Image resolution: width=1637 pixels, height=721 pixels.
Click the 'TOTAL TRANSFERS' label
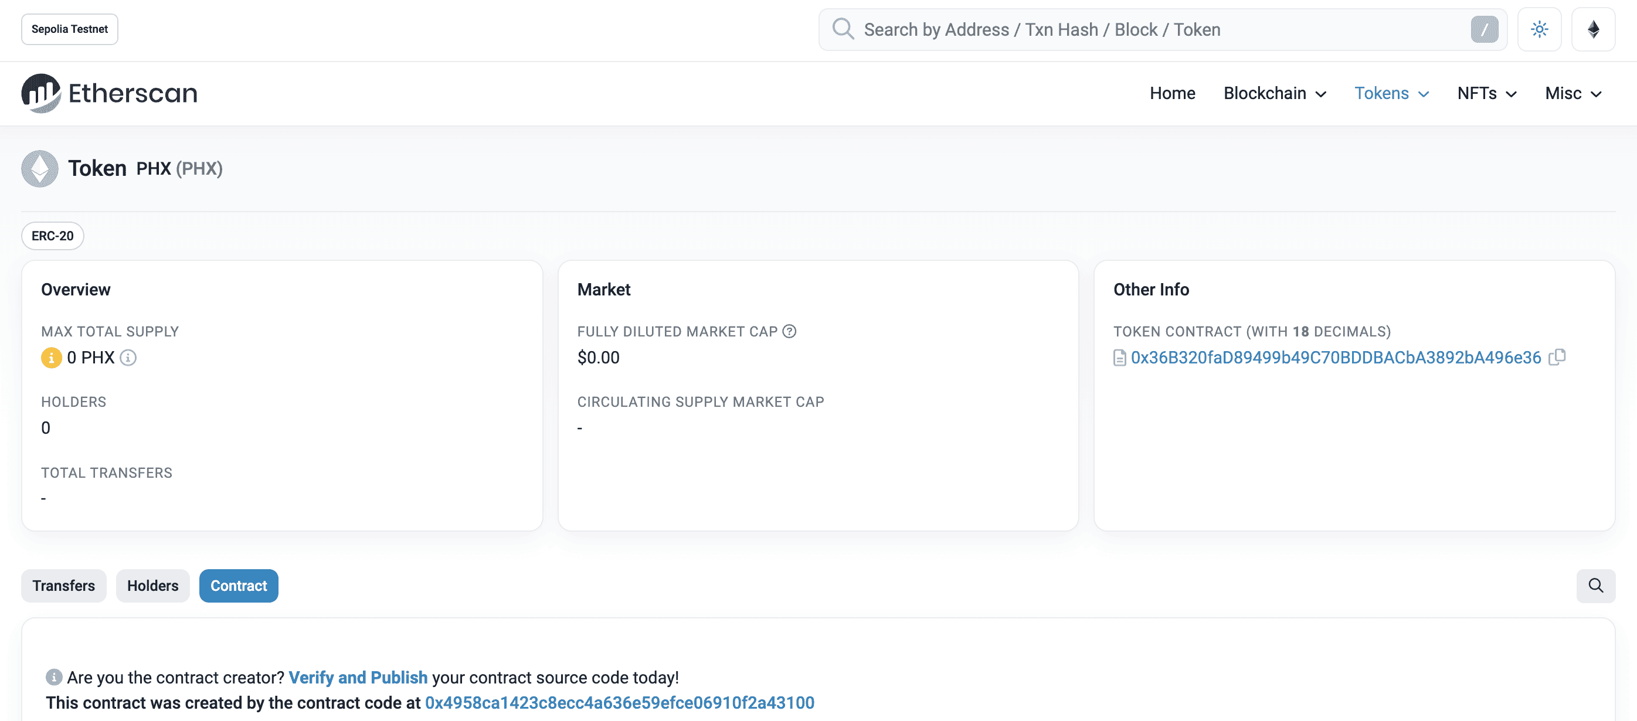pyautogui.click(x=107, y=472)
